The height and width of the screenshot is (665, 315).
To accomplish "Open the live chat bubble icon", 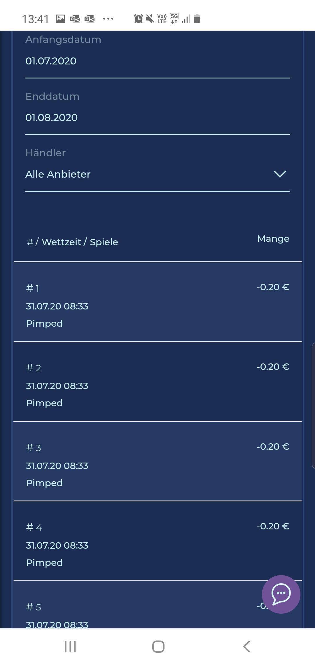I will pyautogui.click(x=281, y=594).
